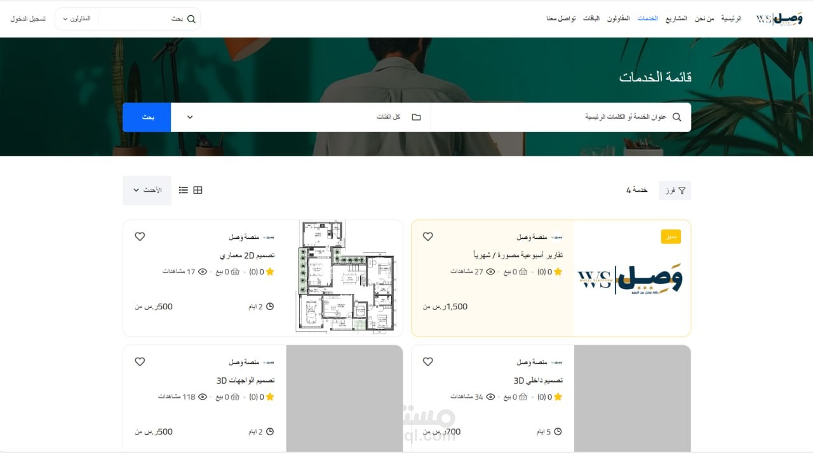Favorite the تقارير أسبوعية مصورة service with heart
The image size is (813, 453).
coord(428,236)
